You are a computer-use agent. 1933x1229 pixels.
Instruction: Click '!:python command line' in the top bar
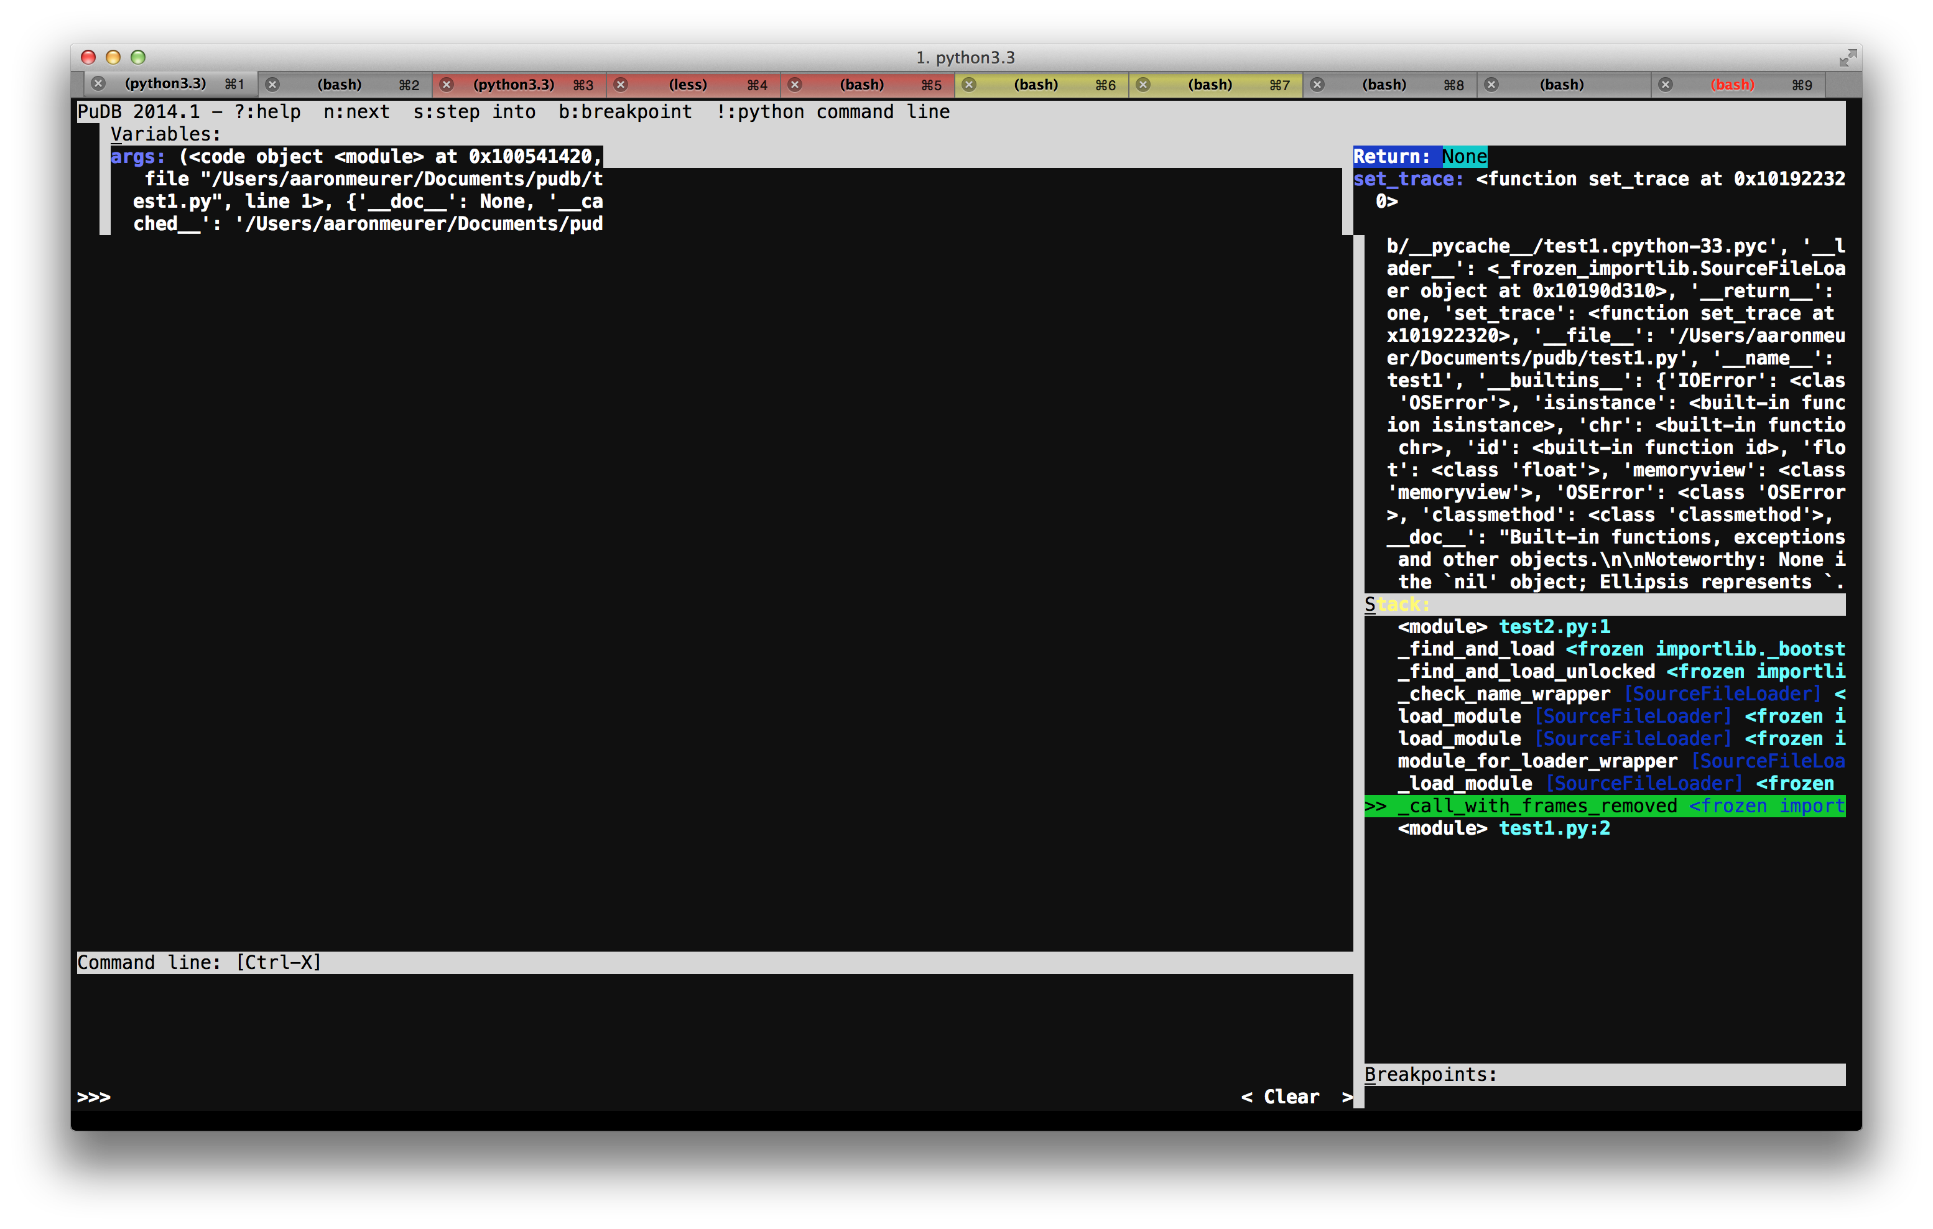click(832, 111)
